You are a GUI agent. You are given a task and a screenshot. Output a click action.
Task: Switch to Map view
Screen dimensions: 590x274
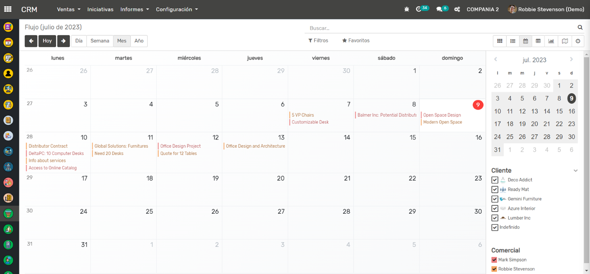pyautogui.click(x=565, y=41)
